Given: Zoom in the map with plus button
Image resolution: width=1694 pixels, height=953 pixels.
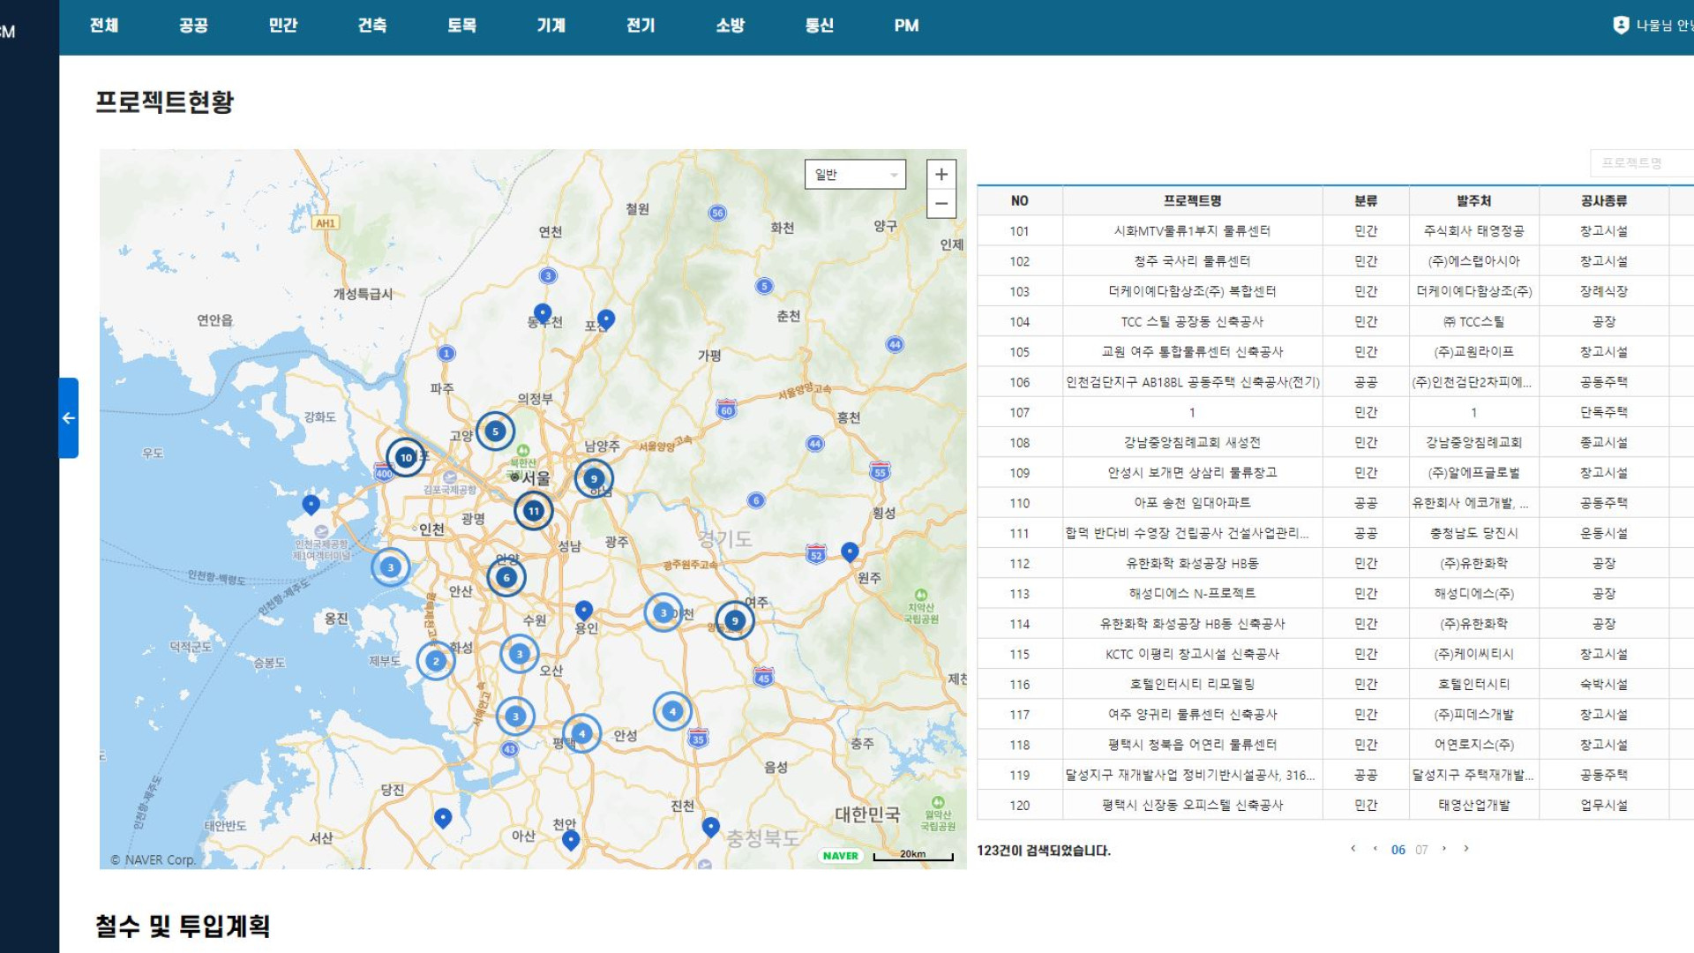Looking at the screenshot, I should pyautogui.click(x=941, y=175).
